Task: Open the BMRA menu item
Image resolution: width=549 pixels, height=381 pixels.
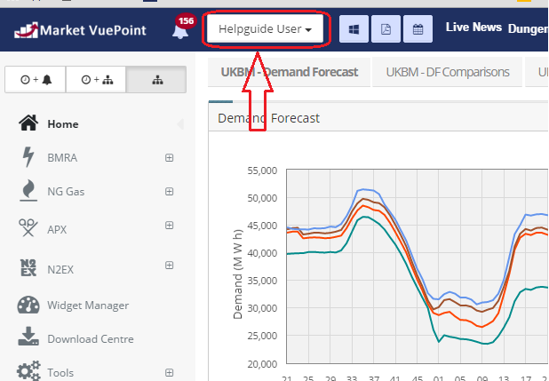Action: (x=62, y=157)
